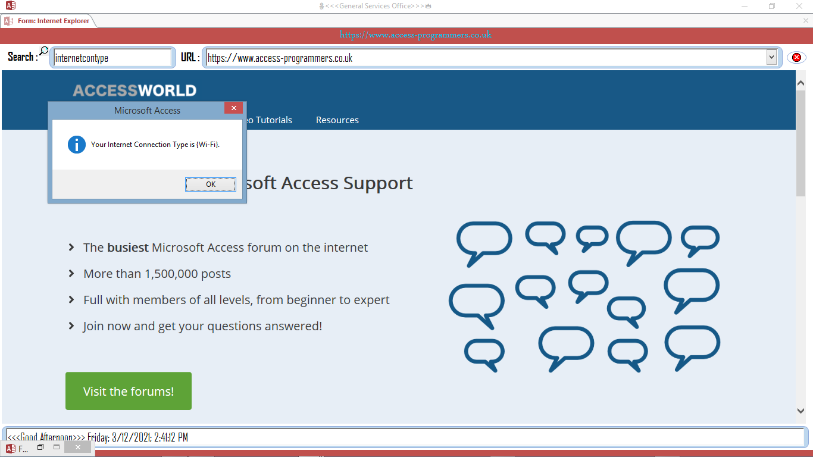Restore down the General Services Office window
The height and width of the screenshot is (457, 813).
coord(772,6)
